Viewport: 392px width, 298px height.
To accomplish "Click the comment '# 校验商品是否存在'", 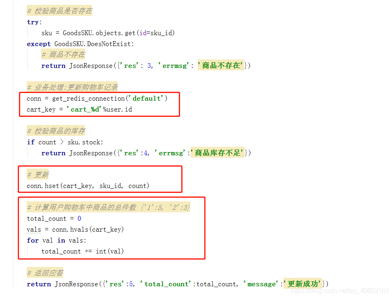I will tap(59, 11).
